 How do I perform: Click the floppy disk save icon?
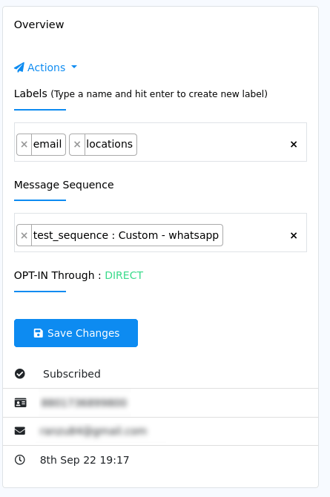(39, 333)
